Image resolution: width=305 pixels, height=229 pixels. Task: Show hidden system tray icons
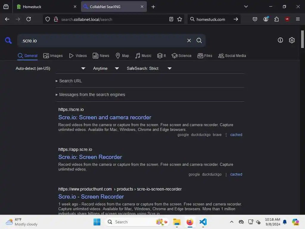point(231,222)
